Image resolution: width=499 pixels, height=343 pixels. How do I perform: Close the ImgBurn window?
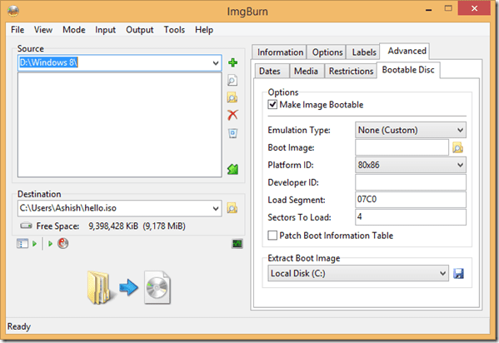pyautogui.click(x=474, y=8)
